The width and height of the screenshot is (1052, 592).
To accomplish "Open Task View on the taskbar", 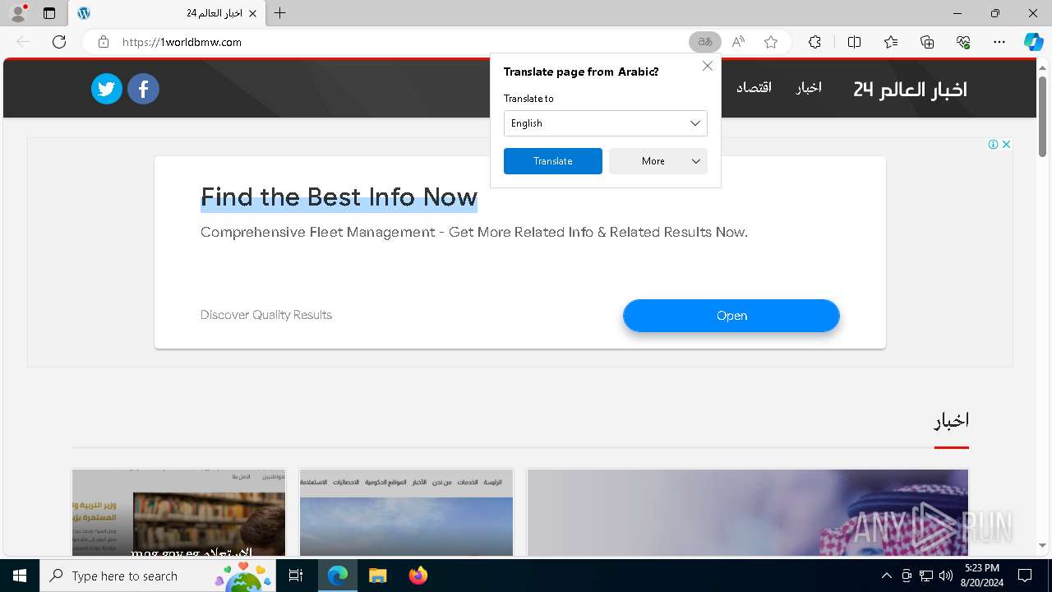I will coord(296,576).
